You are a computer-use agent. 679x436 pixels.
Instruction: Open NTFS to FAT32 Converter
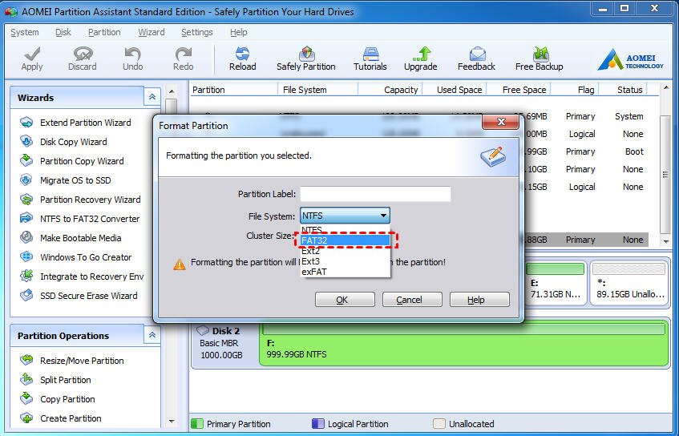80,219
